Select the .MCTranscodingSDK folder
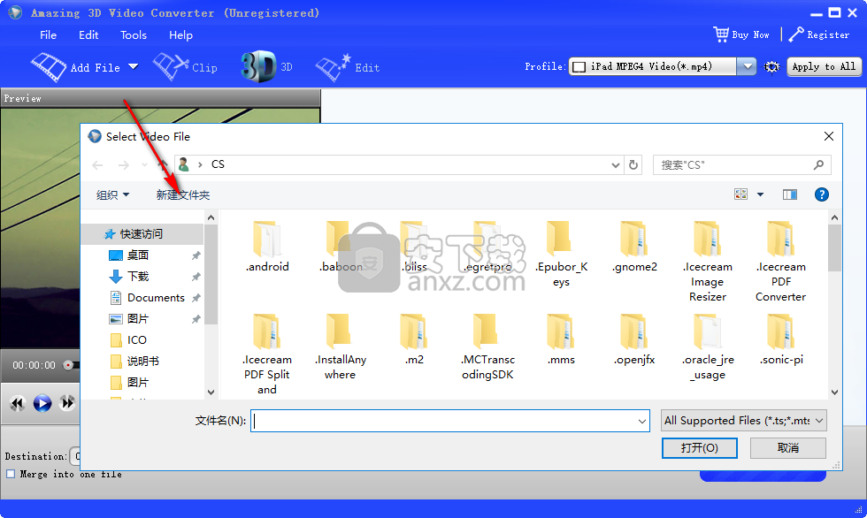The width and height of the screenshot is (867, 518). (487, 347)
